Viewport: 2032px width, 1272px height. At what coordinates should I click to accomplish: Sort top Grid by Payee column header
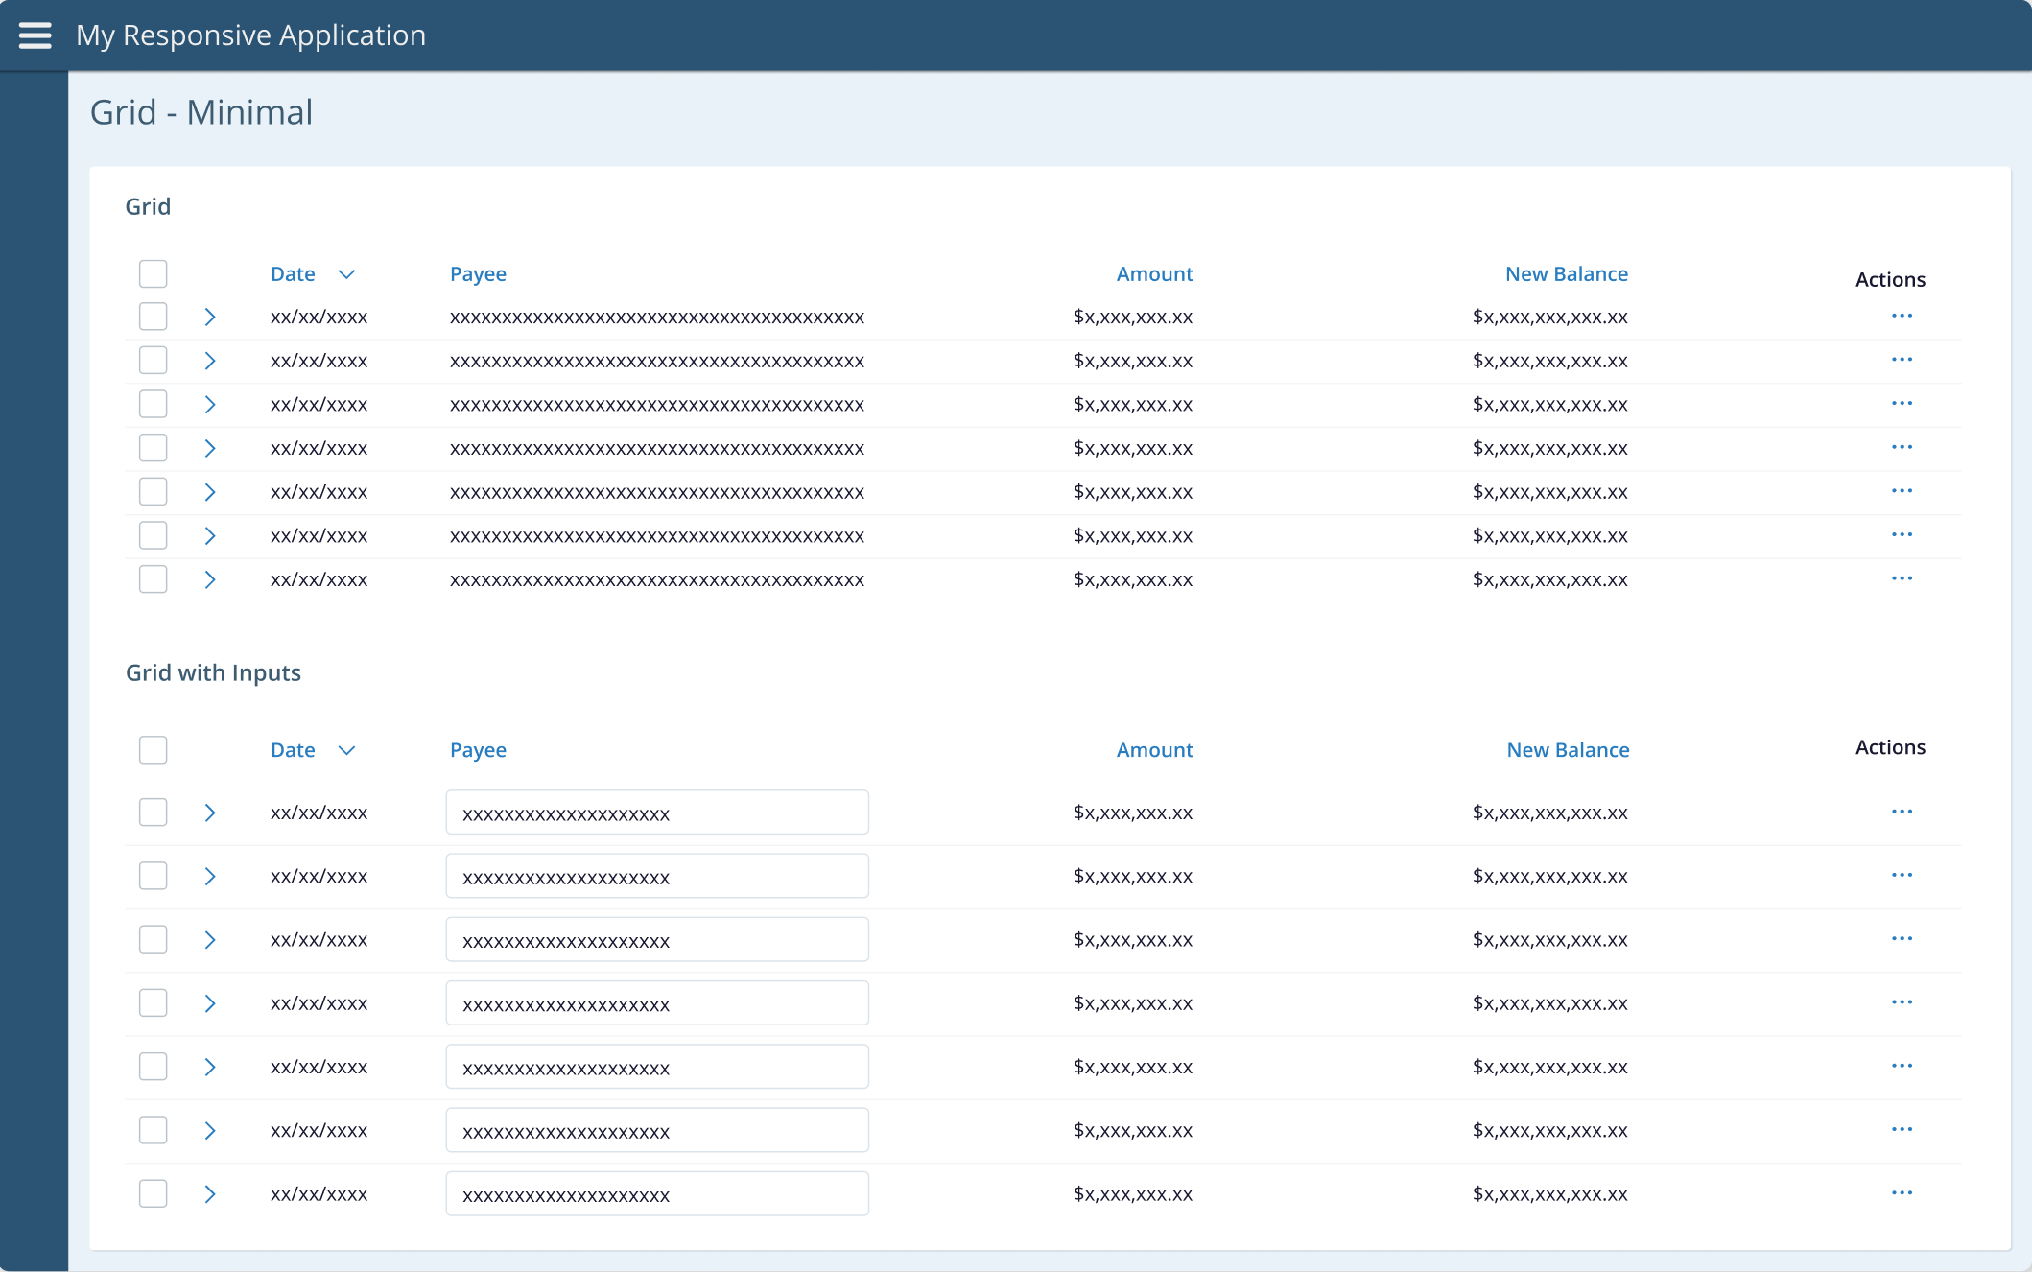point(478,274)
